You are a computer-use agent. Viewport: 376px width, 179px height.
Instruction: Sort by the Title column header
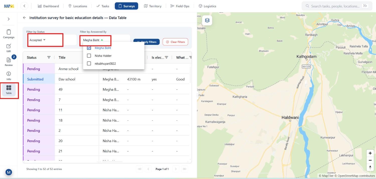[x=62, y=57]
